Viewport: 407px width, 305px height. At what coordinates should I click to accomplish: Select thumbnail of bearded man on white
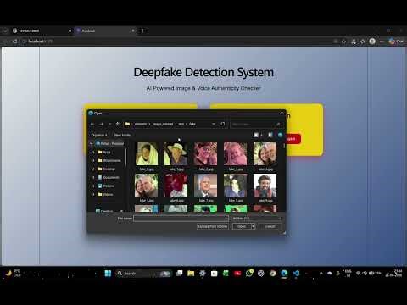pos(265,185)
